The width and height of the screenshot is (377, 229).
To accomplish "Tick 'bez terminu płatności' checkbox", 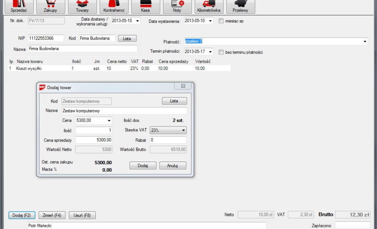I will pos(221,52).
